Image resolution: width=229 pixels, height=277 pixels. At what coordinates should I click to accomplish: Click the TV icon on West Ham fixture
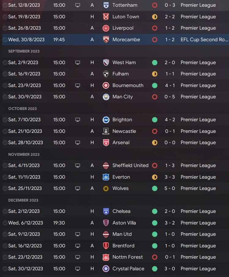click(78, 63)
